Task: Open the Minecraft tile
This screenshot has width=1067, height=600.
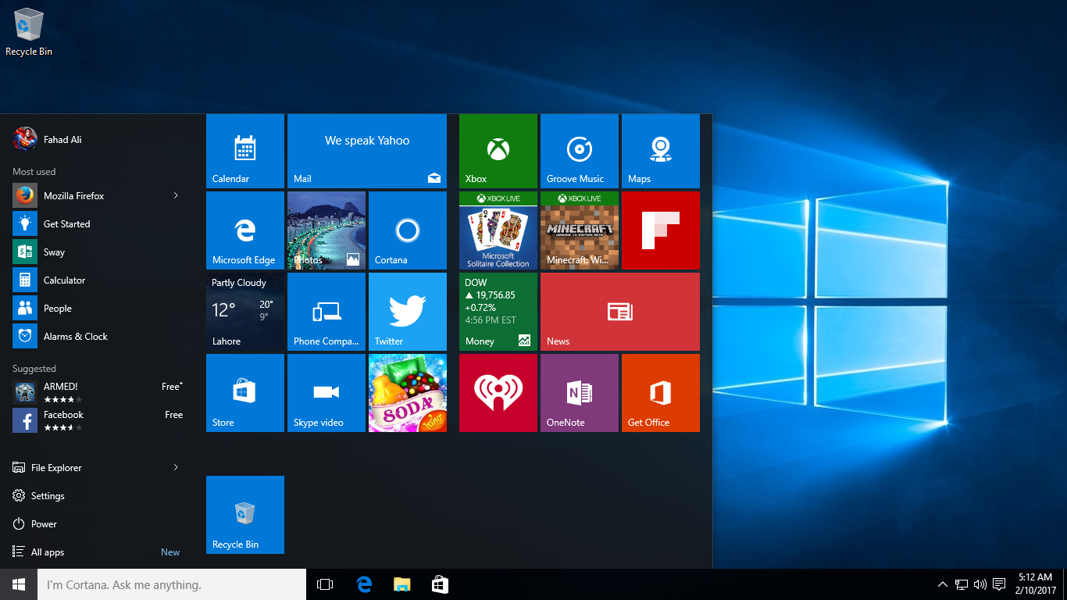Action: (580, 230)
